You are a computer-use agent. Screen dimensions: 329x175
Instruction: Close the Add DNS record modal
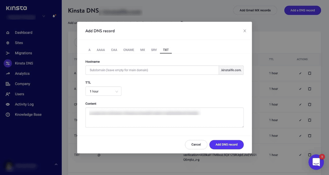(x=245, y=31)
